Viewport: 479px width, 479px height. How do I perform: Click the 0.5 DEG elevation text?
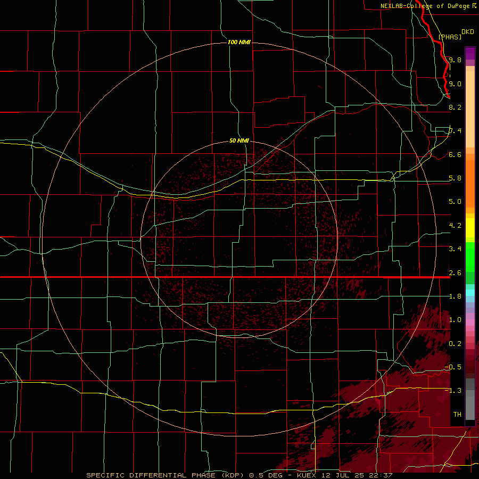coord(267,475)
